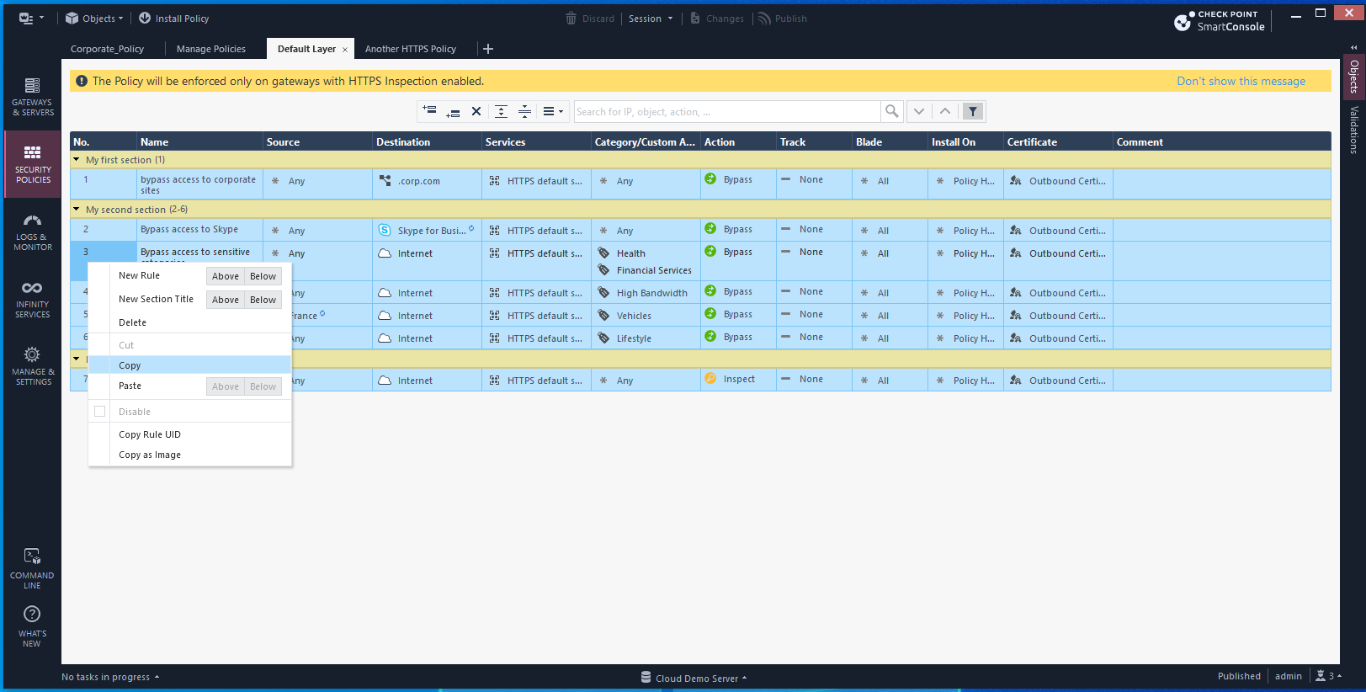The width and height of the screenshot is (1366, 692).
Task: Switch to Another HTTPS Policy tab
Action: [411, 49]
